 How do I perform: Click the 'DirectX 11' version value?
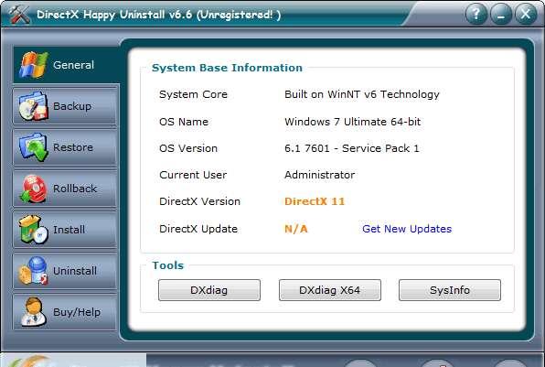tap(315, 201)
